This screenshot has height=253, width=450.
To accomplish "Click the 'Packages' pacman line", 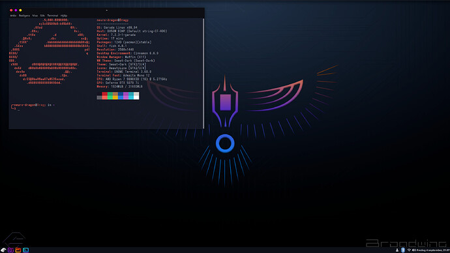I will (124, 42).
